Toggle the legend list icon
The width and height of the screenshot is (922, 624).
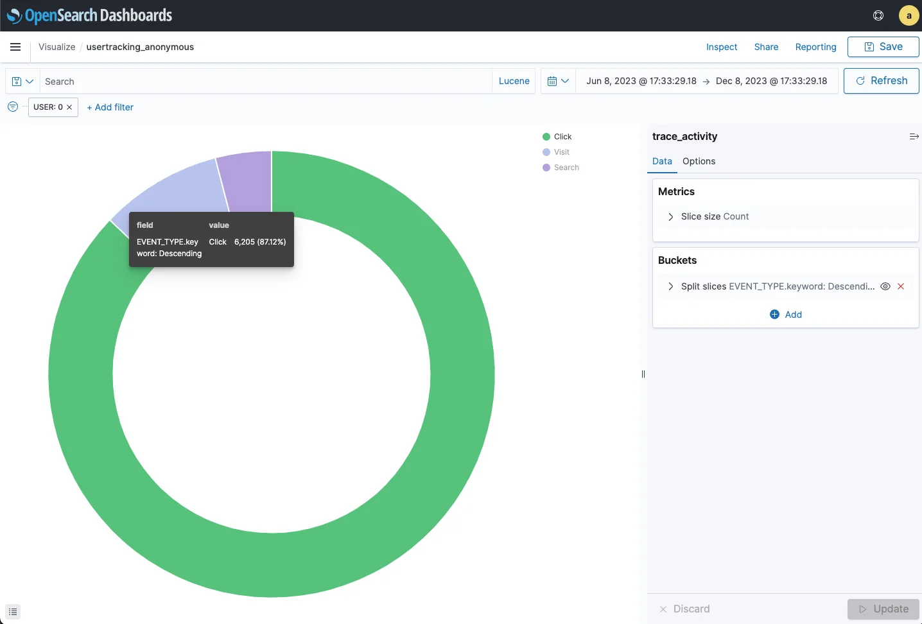(13, 612)
